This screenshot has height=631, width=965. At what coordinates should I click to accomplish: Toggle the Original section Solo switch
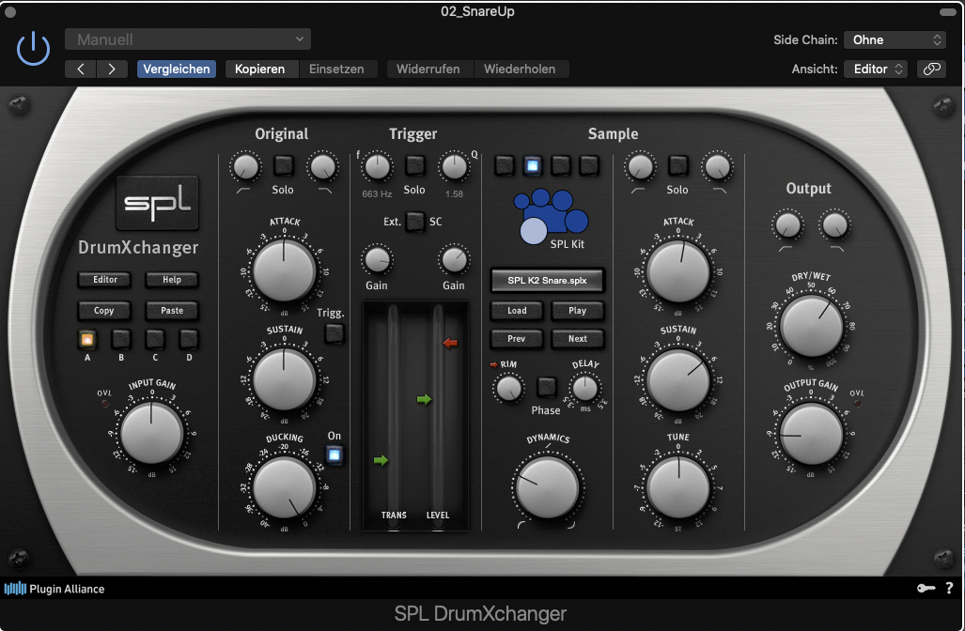point(284,166)
